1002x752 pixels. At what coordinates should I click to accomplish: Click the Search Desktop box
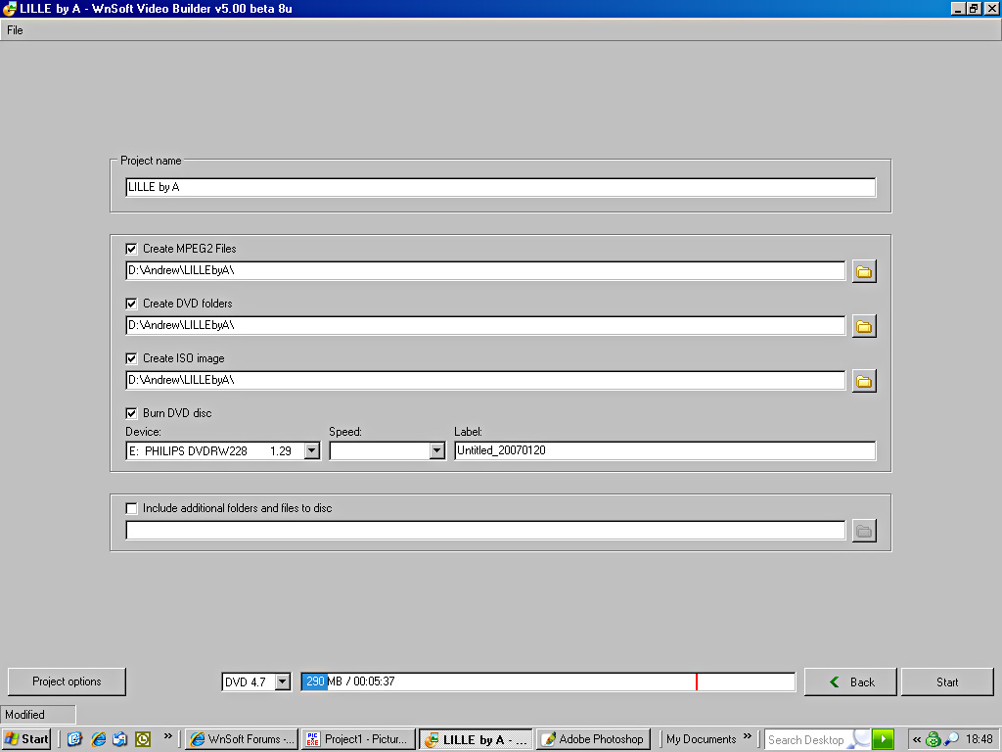[x=808, y=739]
